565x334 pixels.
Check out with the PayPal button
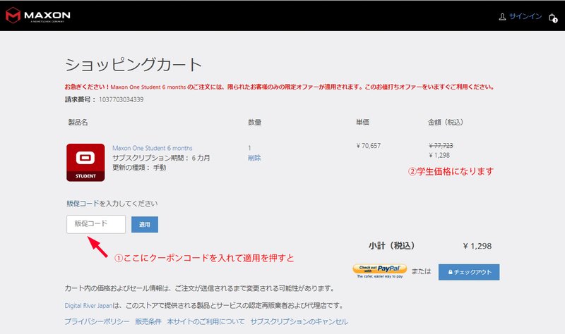(380, 271)
